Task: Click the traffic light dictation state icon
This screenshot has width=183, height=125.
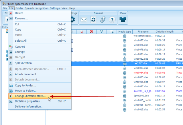Action: [x=11, y=96]
